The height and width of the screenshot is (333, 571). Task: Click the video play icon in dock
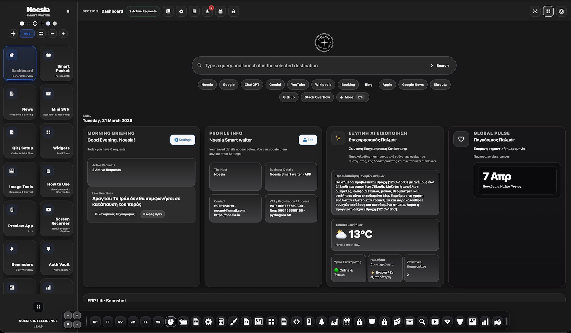tap(435, 322)
